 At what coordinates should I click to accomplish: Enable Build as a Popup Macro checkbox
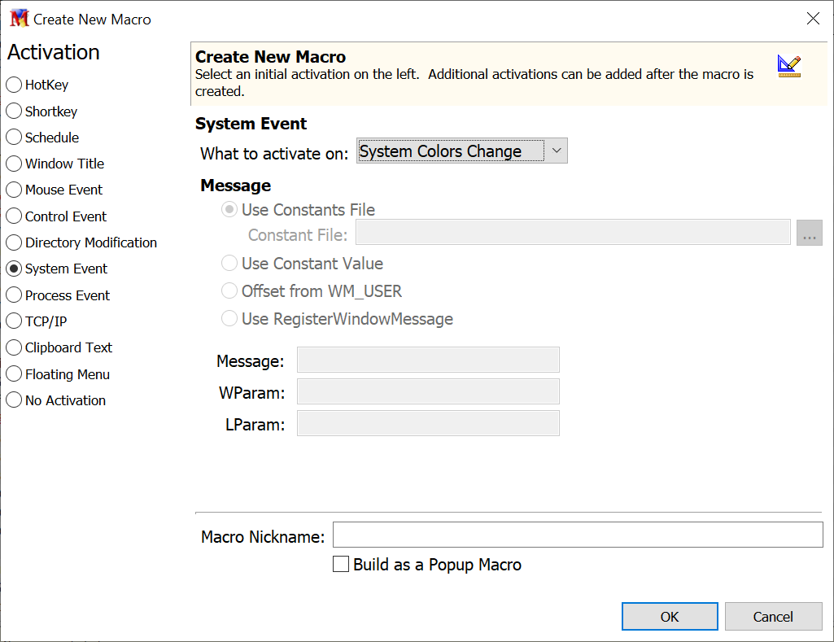point(342,564)
